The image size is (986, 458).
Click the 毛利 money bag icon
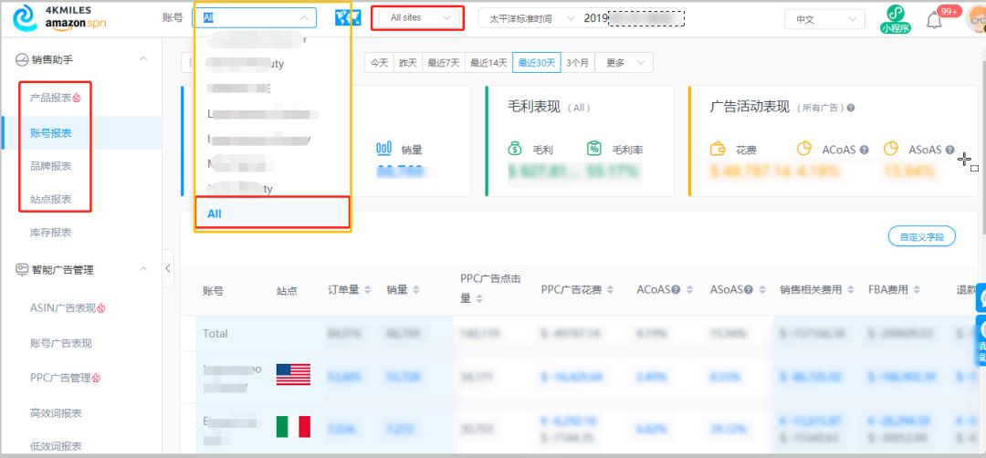pos(515,150)
